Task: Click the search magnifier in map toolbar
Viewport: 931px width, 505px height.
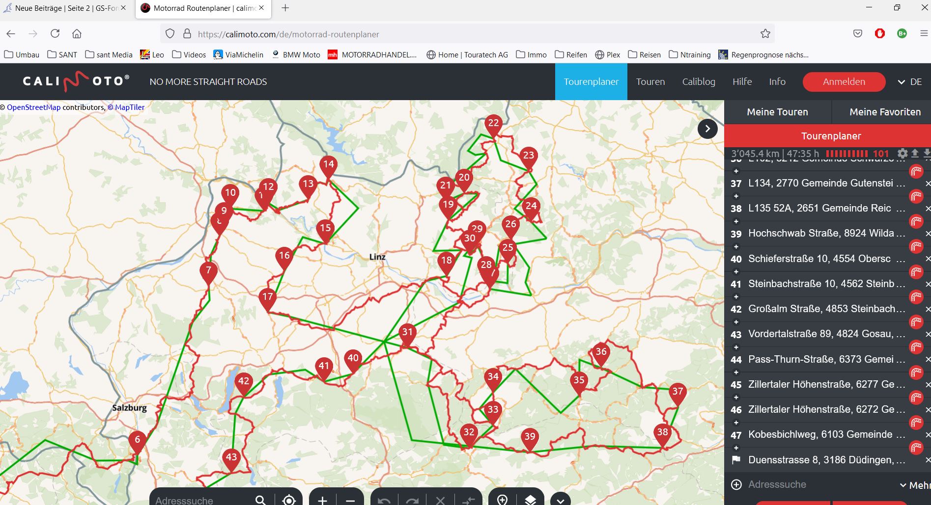Action: 261,500
